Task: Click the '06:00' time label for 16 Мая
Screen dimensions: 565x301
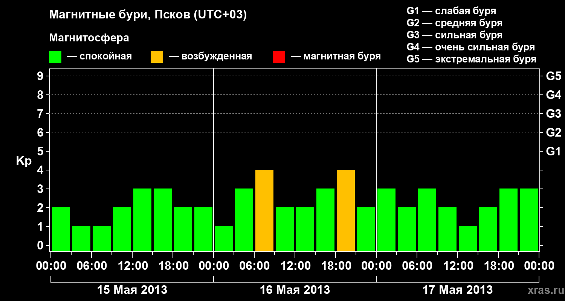Action: 254,266
